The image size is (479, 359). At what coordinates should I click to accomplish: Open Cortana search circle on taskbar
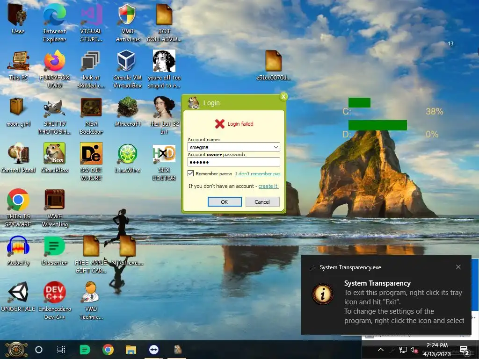point(39,350)
